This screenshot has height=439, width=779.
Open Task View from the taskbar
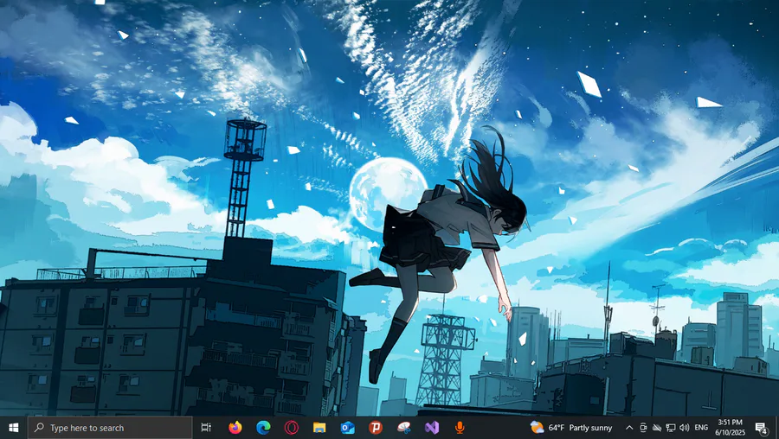click(x=206, y=428)
